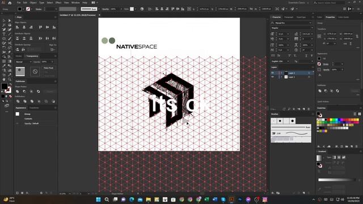Click the Search Adobe Help field
The width and height of the screenshot is (363, 204).
(x=329, y=3)
